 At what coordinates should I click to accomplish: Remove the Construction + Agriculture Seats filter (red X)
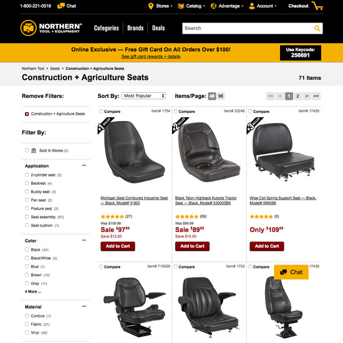coord(27,114)
